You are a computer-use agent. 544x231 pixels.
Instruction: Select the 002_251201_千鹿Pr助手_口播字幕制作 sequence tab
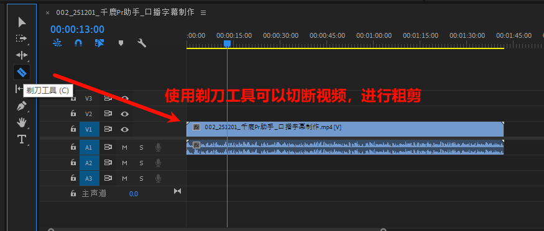point(125,12)
